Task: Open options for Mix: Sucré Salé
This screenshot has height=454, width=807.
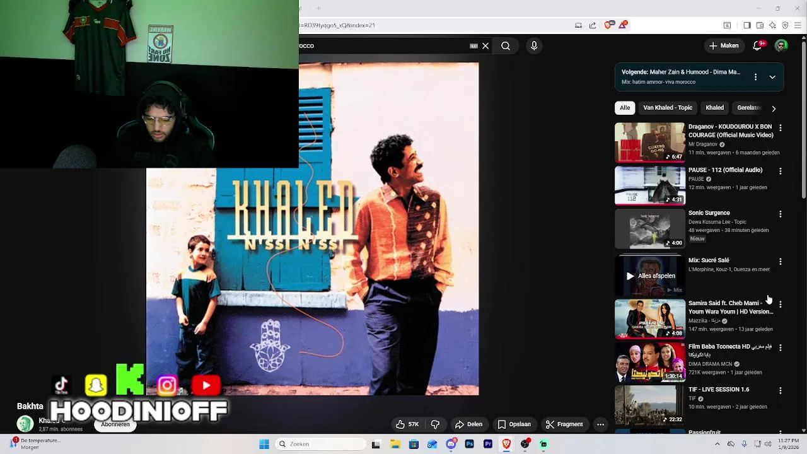Action: coord(781,261)
